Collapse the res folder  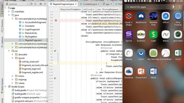click(9, 51)
